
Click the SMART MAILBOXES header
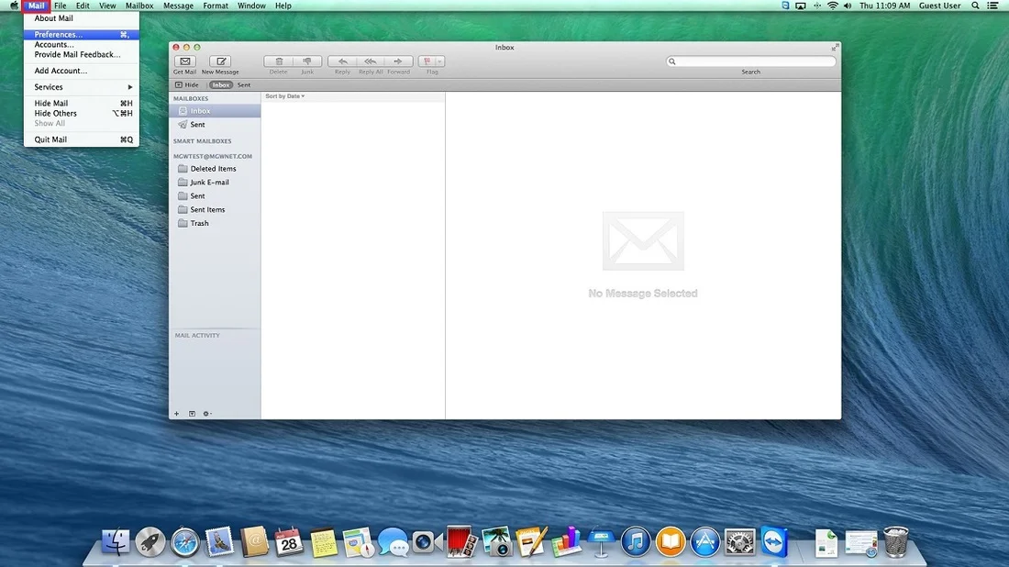202,141
